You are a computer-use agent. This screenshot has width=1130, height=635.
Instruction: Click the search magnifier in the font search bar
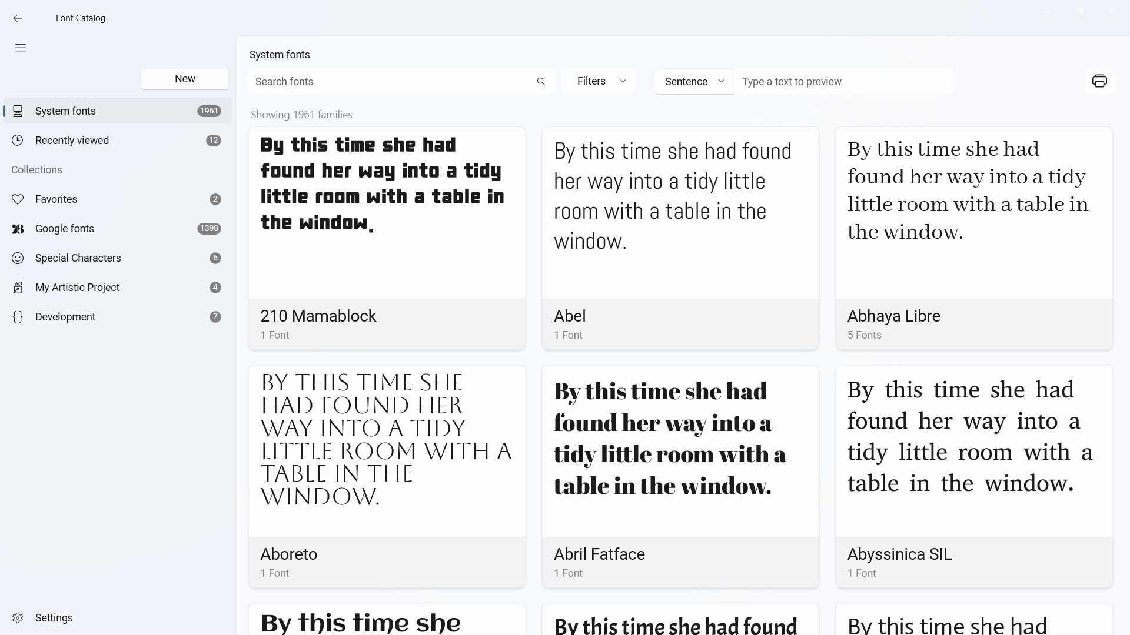[541, 81]
